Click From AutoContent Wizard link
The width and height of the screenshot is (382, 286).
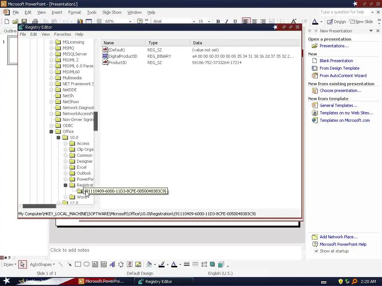343,76
